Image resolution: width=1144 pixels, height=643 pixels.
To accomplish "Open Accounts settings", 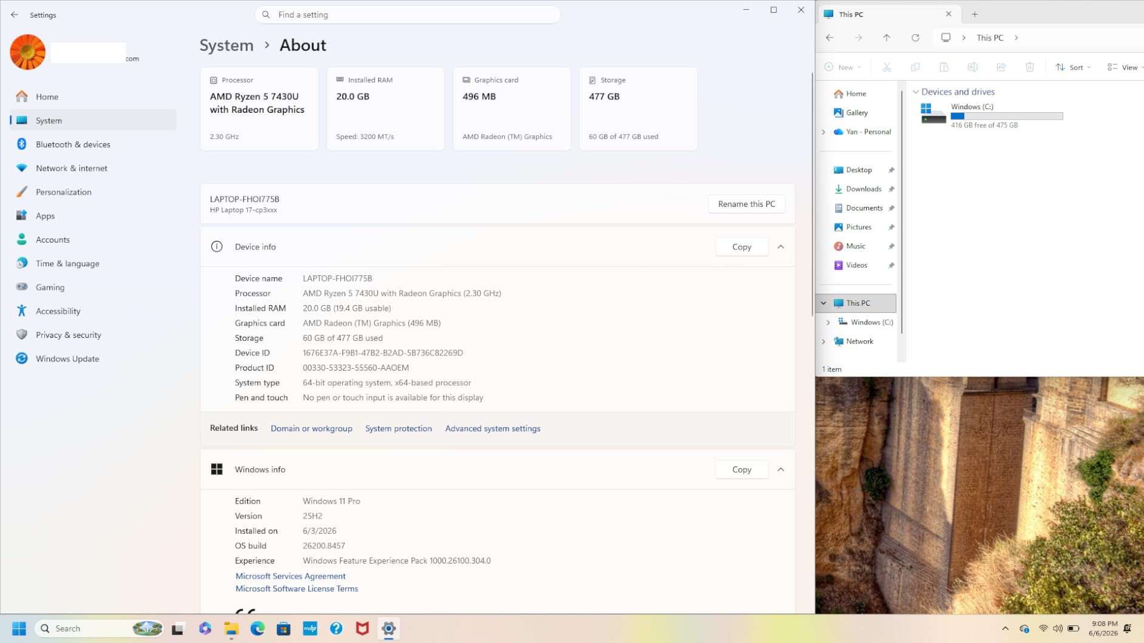I will pyautogui.click(x=93, y=240).
